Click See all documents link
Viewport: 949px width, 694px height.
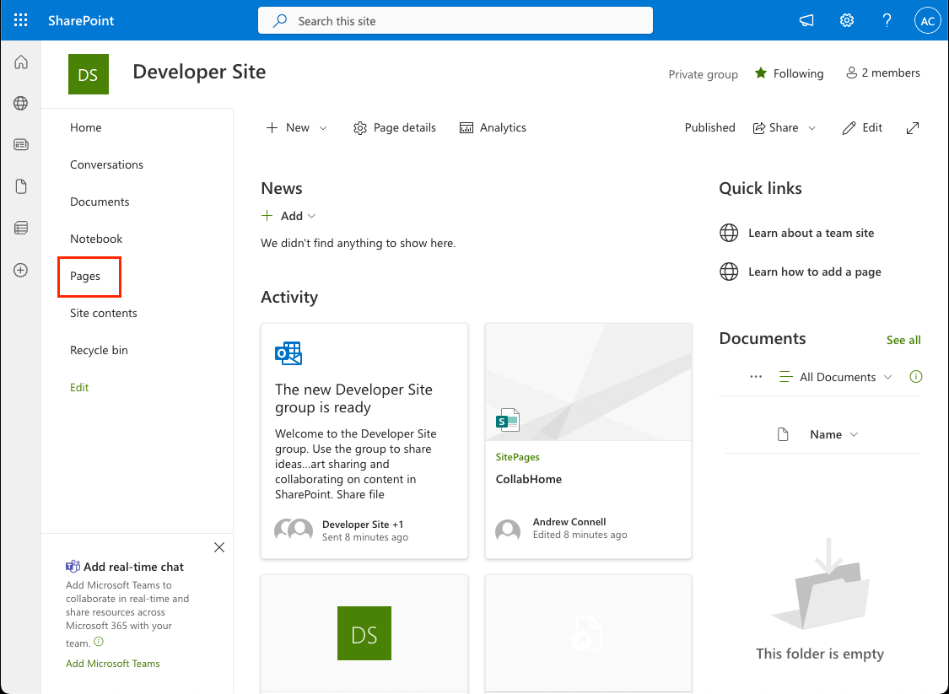coord(903,340)
